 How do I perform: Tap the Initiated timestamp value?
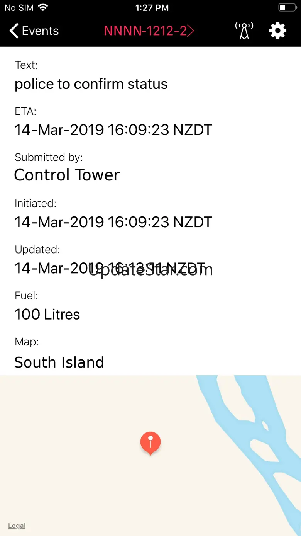[113, 222]
